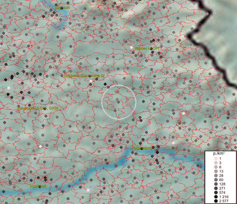
Task: Click legend swatch for density 1
Action: tap(216, 159)
